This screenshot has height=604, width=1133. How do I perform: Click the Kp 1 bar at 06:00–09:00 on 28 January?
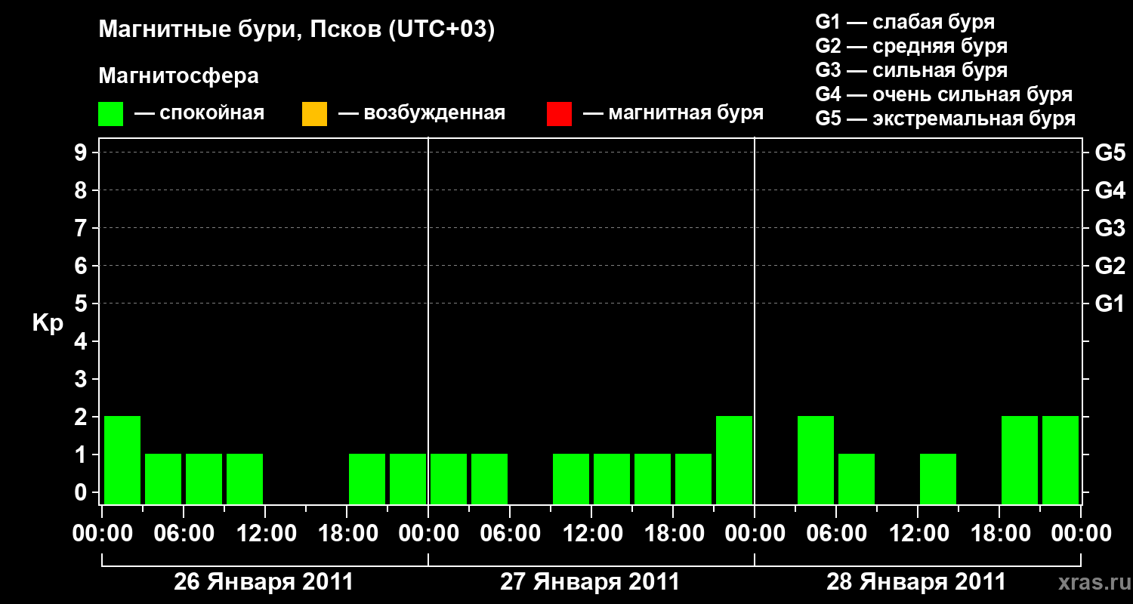857,479
